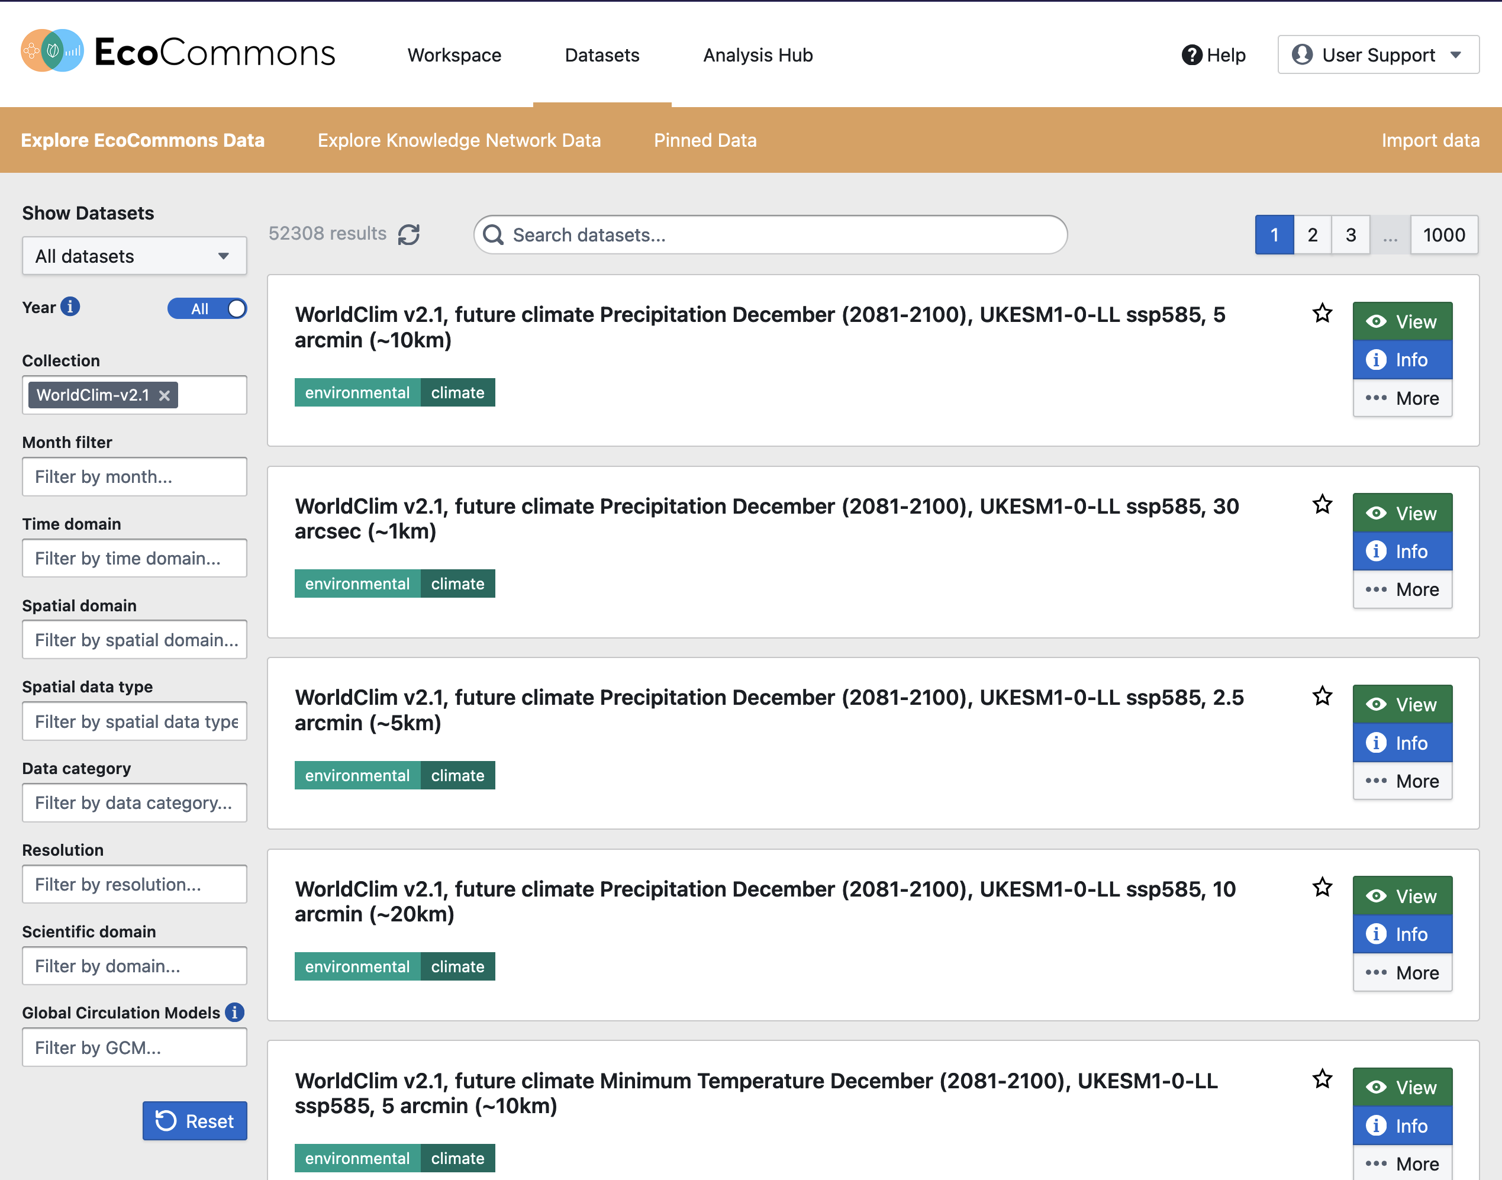Click the Global Circulation Models info icon

click(235, 1013)
